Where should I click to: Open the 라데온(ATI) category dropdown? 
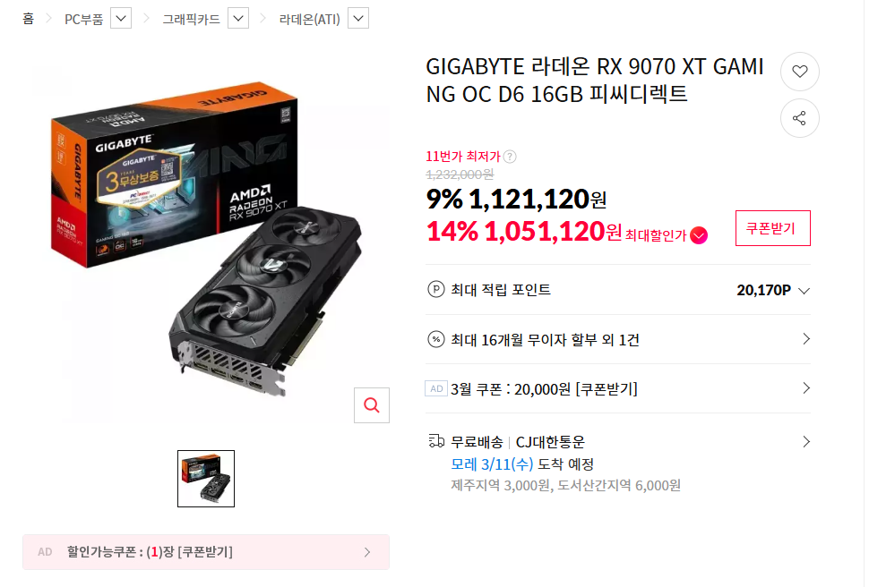(x=358, y=18)
